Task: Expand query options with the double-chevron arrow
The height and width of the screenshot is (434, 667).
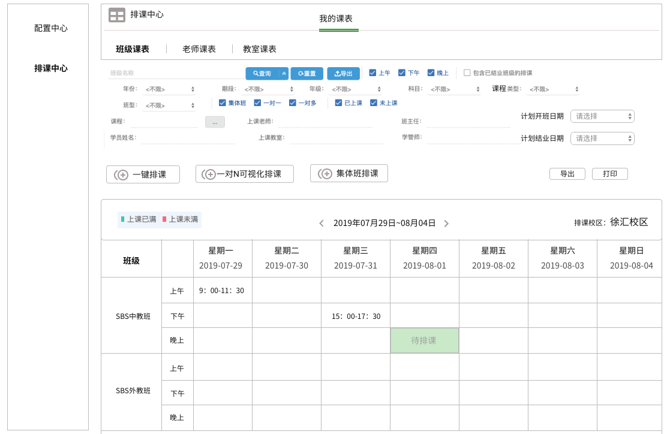Action: click(x=284, y=73)
